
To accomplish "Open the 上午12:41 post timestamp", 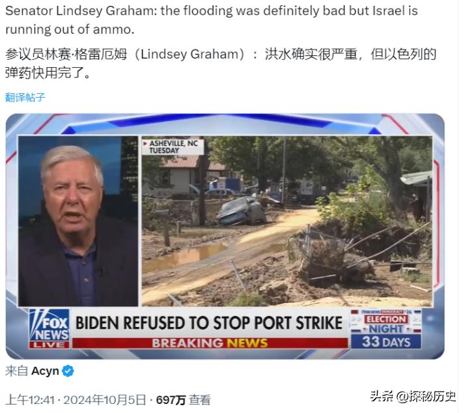I will click(30, 400).
